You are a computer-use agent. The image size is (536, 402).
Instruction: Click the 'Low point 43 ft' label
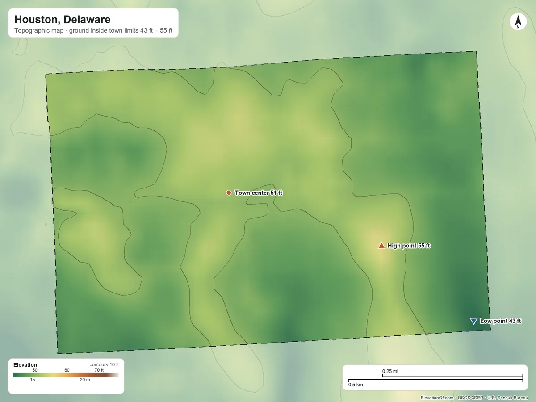tap(500, 321)
